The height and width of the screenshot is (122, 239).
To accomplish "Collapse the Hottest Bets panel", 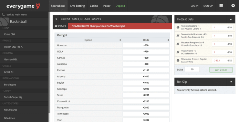I will [x=231, y=19].
